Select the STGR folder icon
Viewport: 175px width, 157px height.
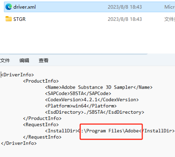[x=9, y=19]
